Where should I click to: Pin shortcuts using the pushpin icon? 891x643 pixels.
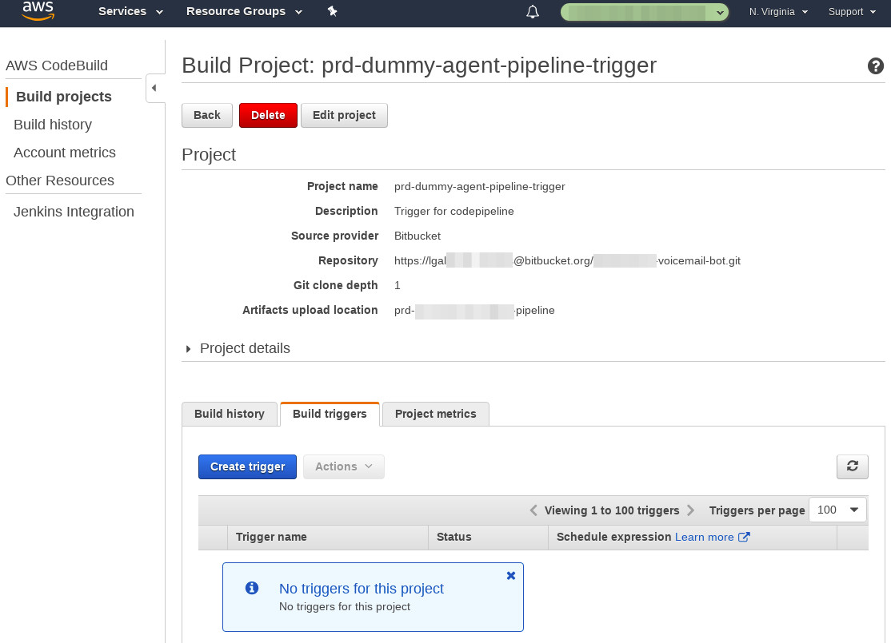pos(333,11)
